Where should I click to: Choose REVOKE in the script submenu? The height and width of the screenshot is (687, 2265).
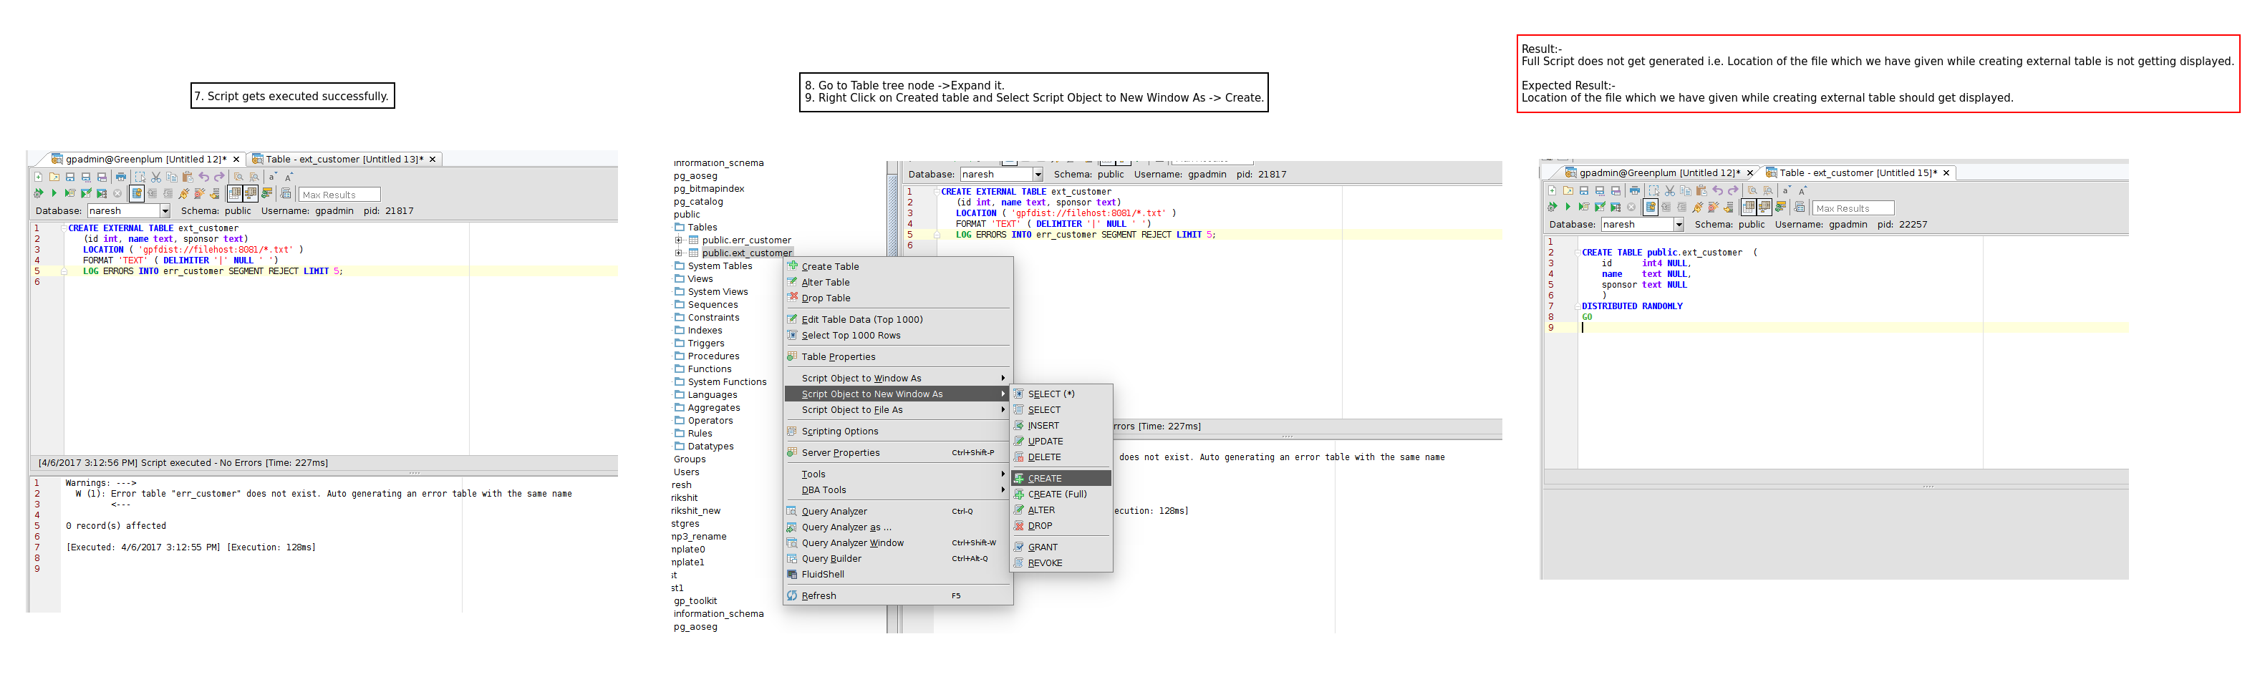pyautogui.click(x=1061, y=563)
